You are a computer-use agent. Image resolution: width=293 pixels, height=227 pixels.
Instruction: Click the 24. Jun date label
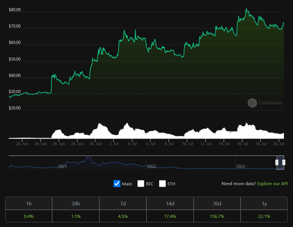[40, 144]
